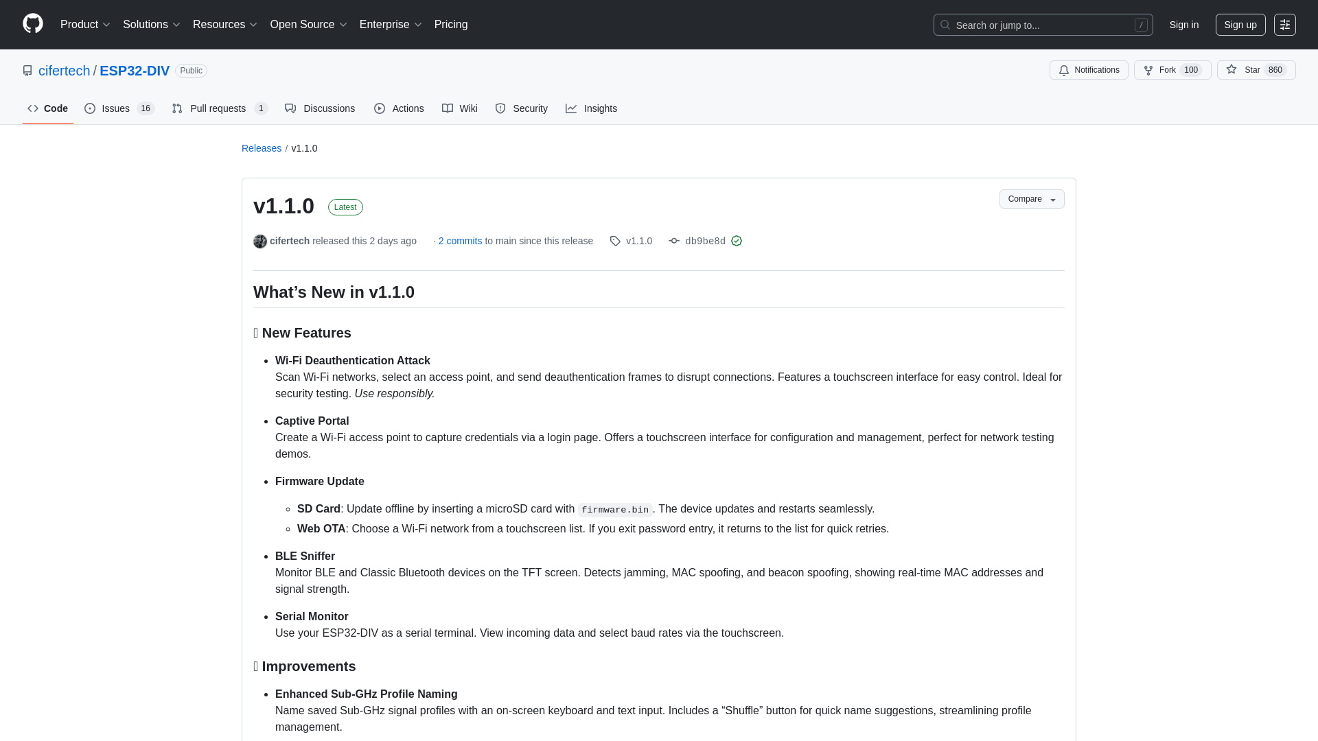Switch to the Wiki tab
1318x741 pixels.
tap(460, 108)
